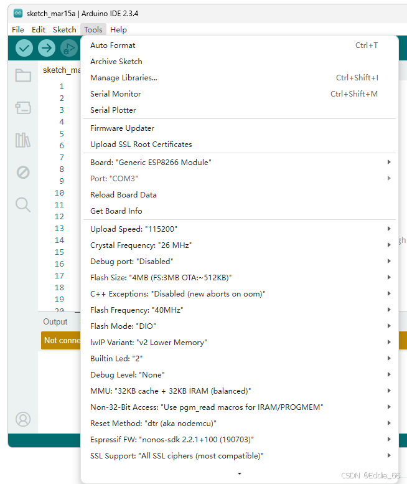Viewport: 407px width, 484px height.
Task: Expand the Port COM3 submenu
Action: click(240, 179)
